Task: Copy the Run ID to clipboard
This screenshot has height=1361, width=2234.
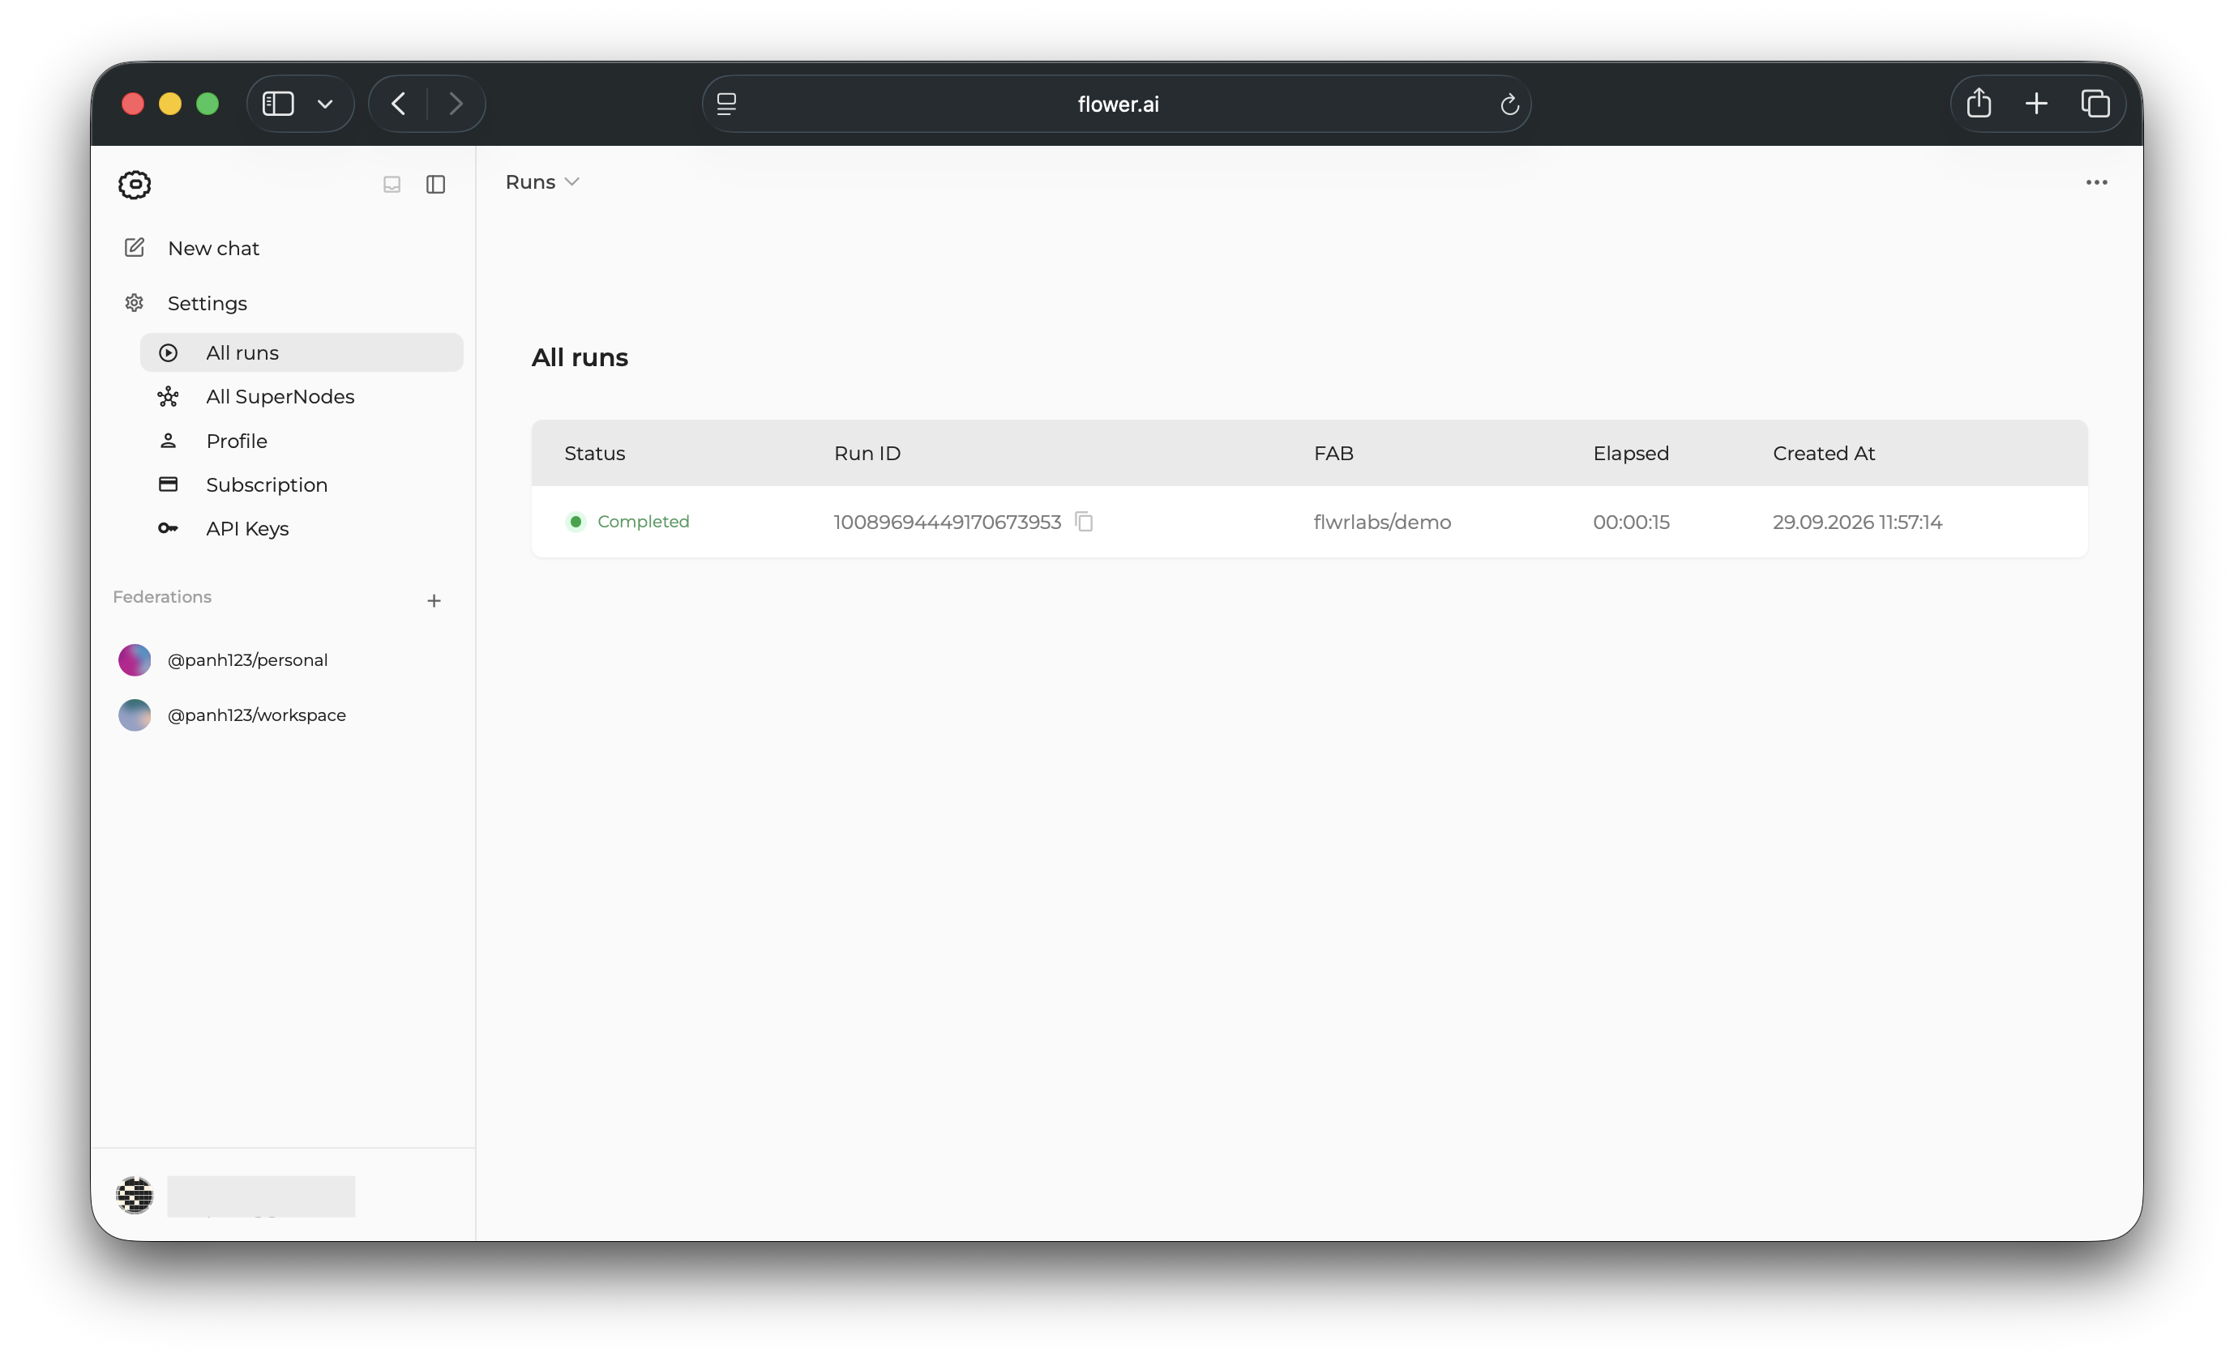Action: click(x=1084, y=522)
